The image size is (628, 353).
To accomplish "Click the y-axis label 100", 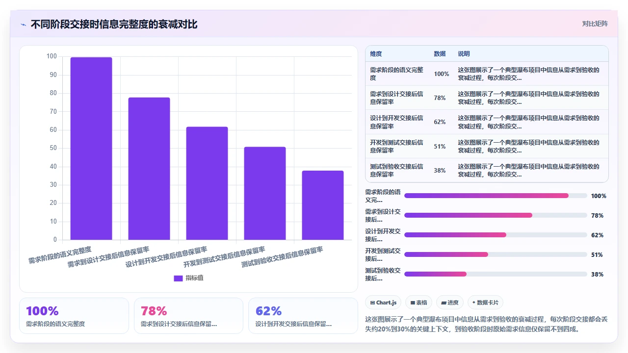I will tap(52, 56).
